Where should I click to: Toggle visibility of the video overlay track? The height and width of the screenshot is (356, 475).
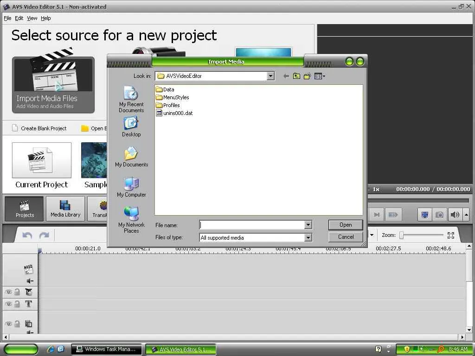click(x=8, y=324)
